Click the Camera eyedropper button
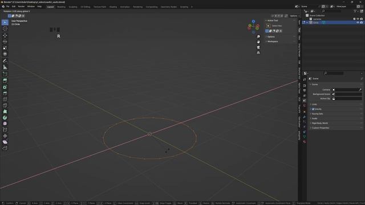This screenshot has height=205, width=365. click(x=360, y=90)
